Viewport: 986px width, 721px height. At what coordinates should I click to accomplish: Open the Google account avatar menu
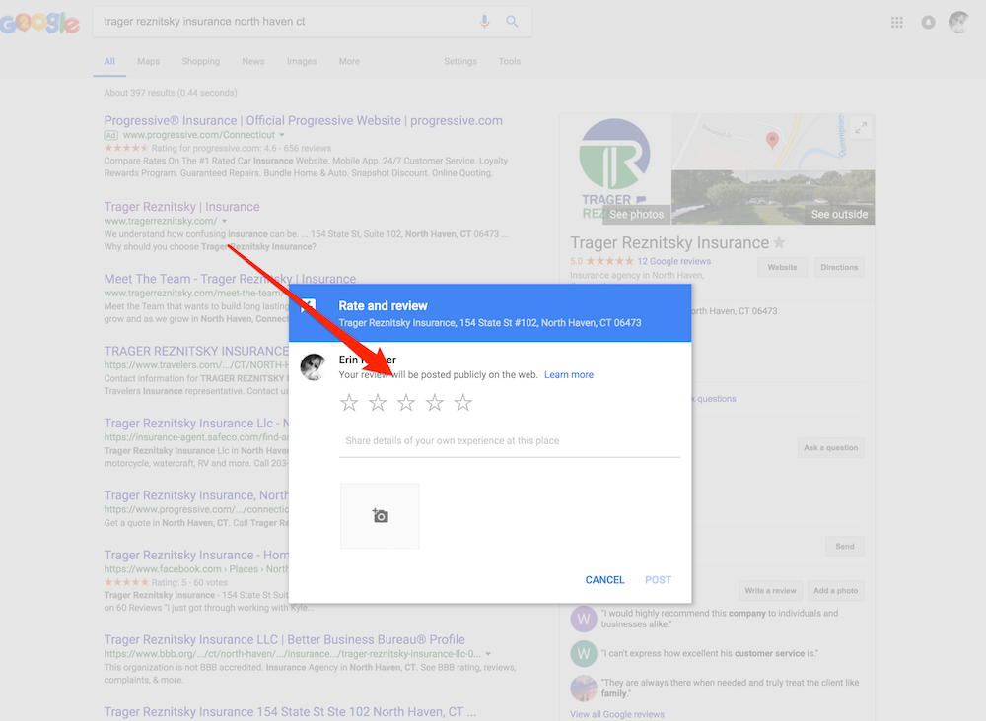coord(959,23)
